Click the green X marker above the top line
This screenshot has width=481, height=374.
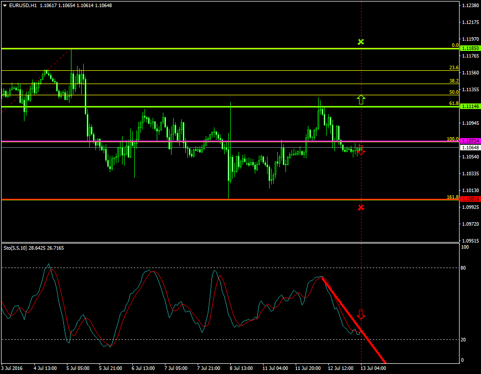tap(361, 42)
